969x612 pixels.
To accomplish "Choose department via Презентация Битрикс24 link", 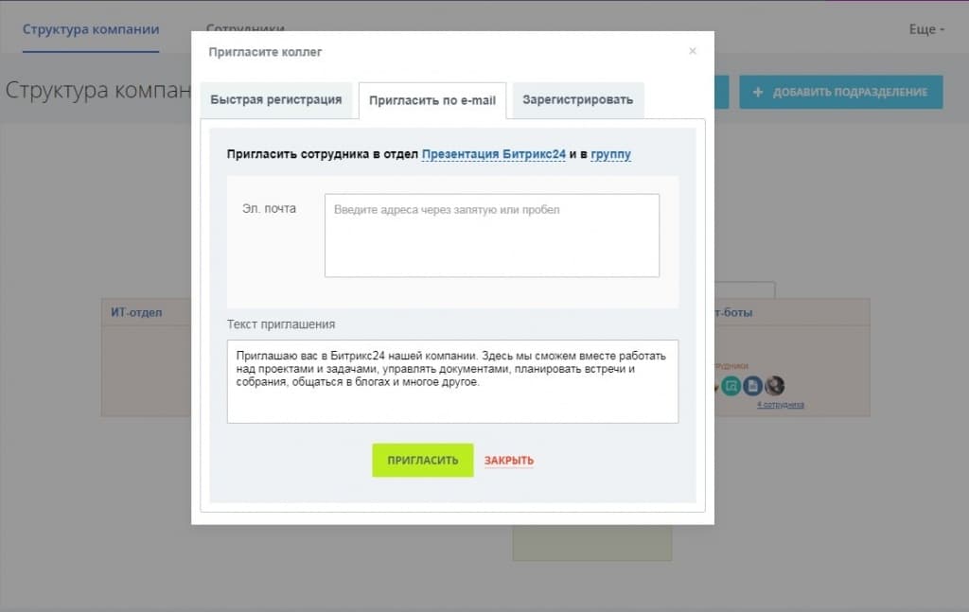I will [x=493, y=154].
